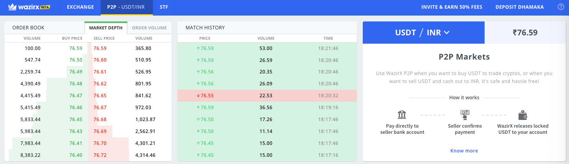Screen dimensions: 569x164
Task: Select sell price 76.69
Action: tap(100, 131)
